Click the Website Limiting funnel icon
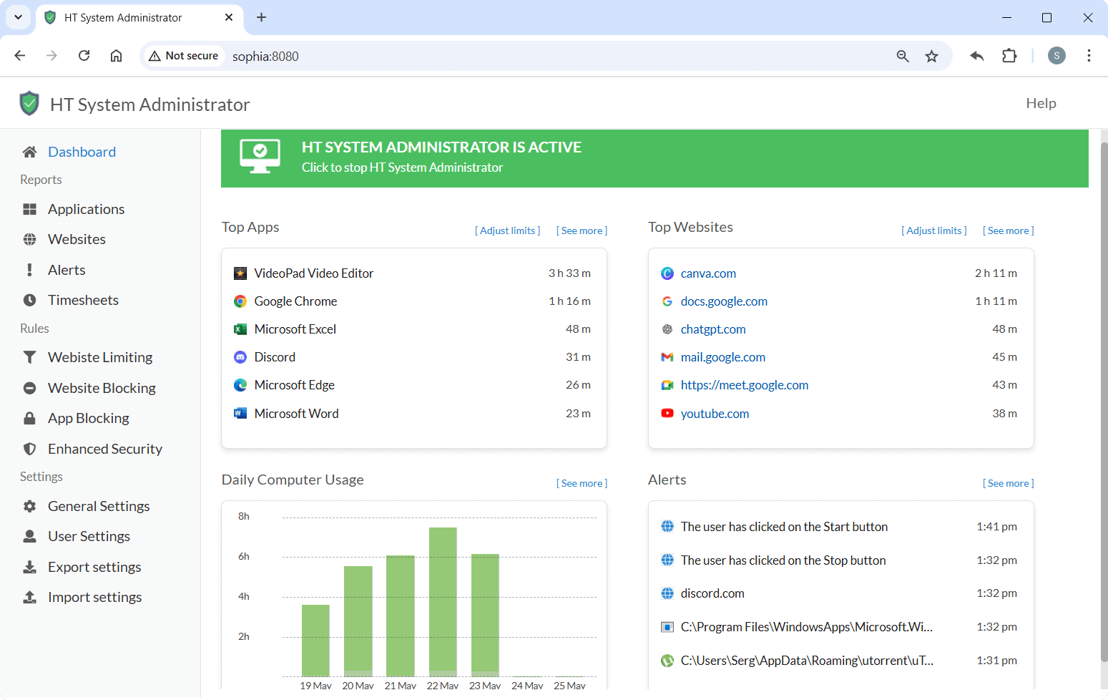 tap(29, 357)
